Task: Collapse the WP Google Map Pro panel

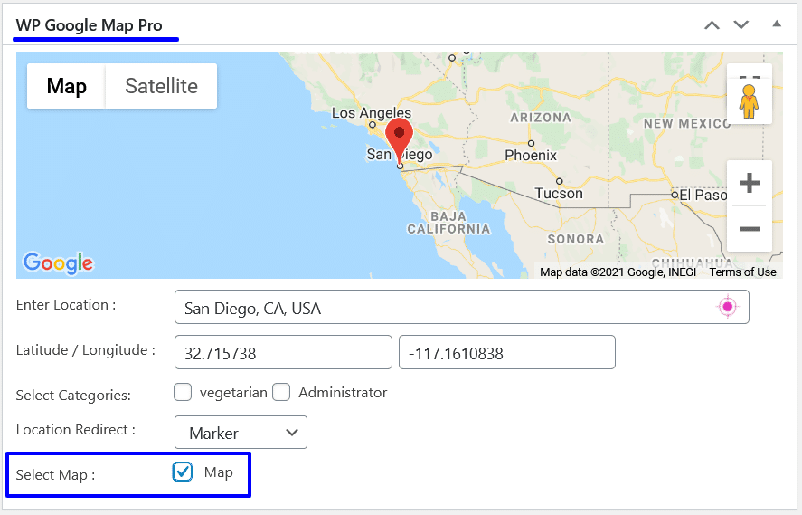Action: click(x=777, y=24)
